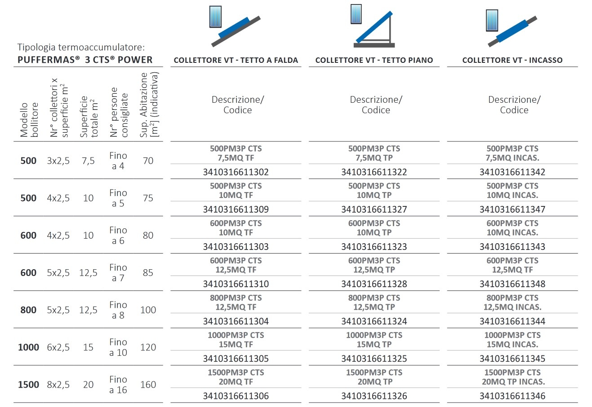This screenshot has width=592, height=407.
Task: Select code 3410316611342
Action: 512,172
